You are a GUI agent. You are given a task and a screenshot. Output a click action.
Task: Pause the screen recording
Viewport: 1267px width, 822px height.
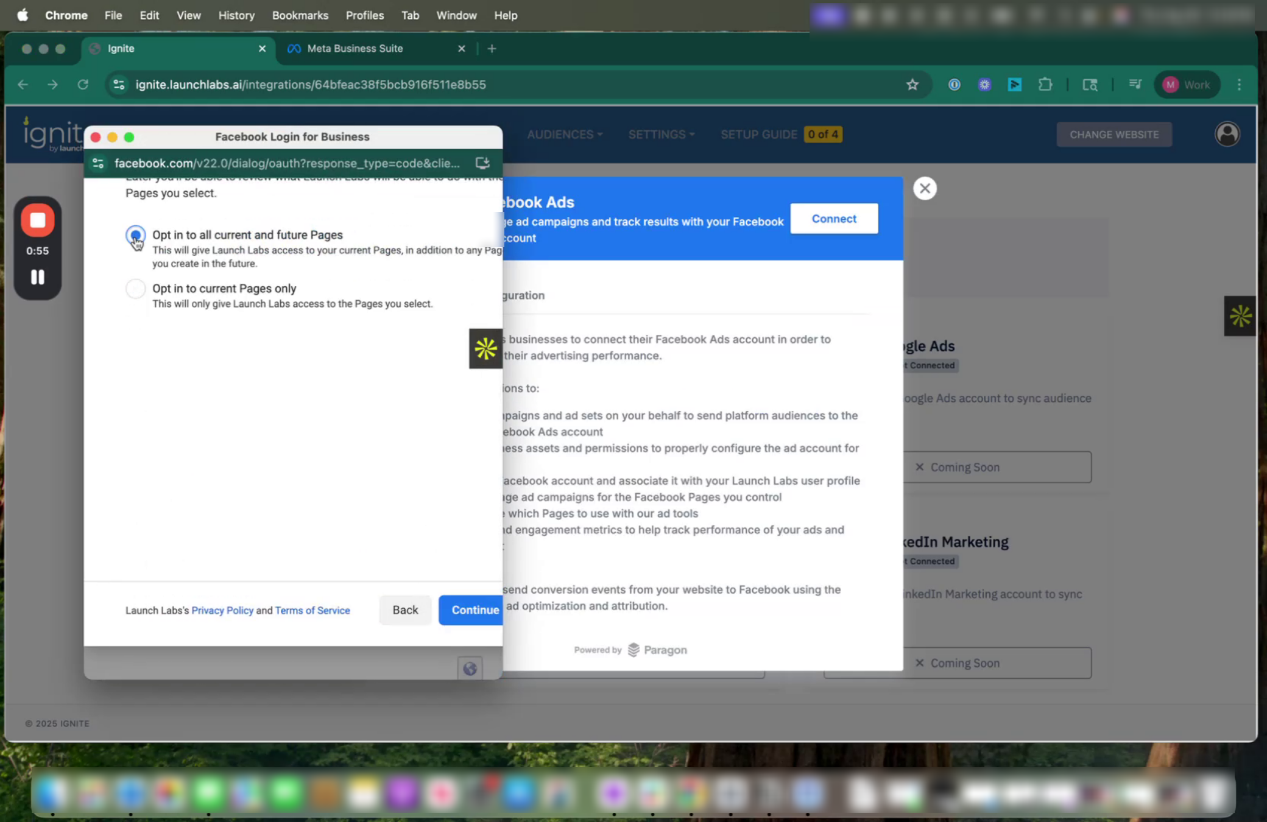coord(38,278)
